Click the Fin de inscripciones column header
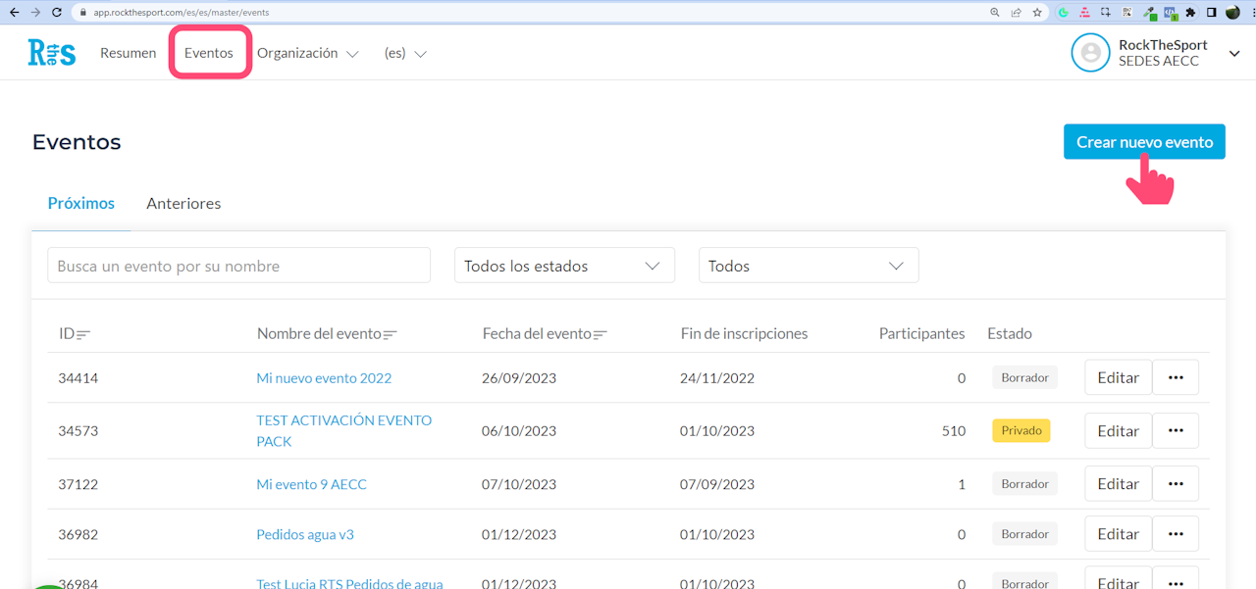This screenshot has width=1256, height=589. (744, 334)
